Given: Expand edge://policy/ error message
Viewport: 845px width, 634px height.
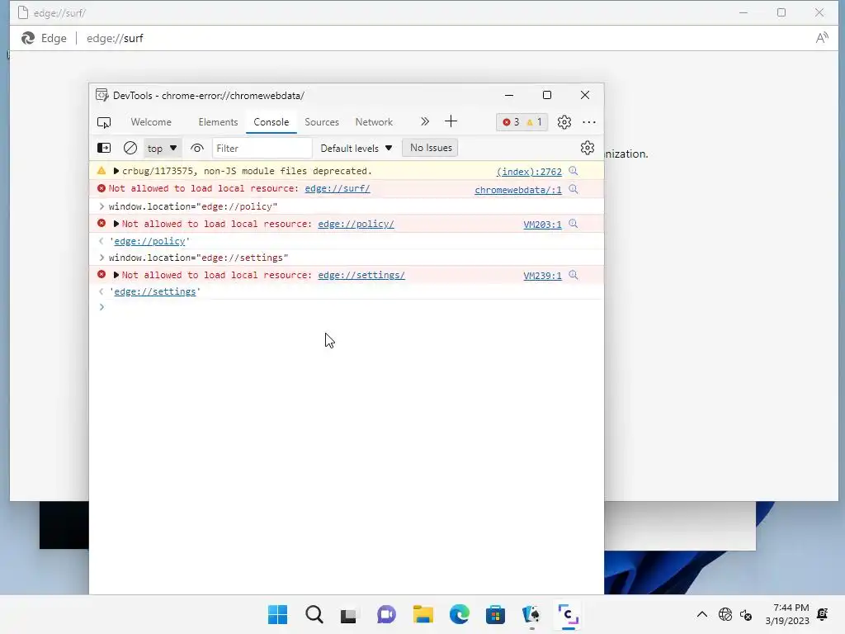Looking at the screenshot, I should [x=116, y=224].
